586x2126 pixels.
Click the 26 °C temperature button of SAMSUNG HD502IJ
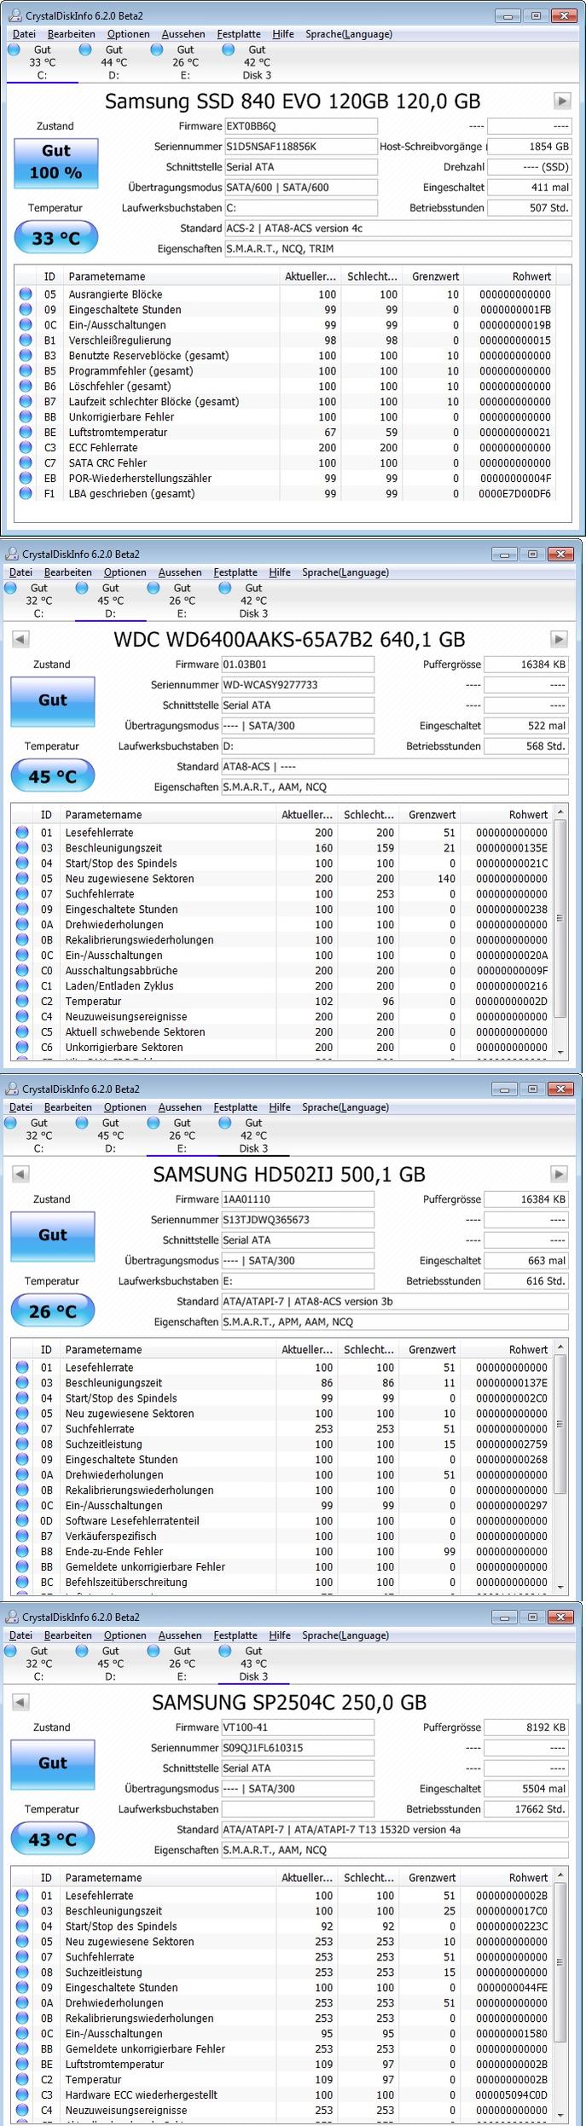pos(53,1311)
